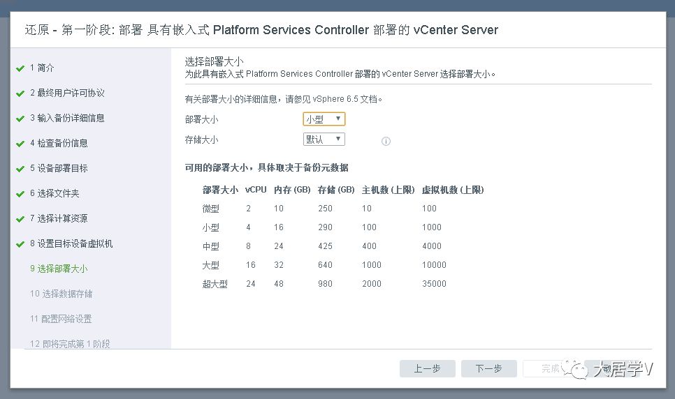This screenshot has width=675, height=399.
Task: Expand the 存储大小 dropdown showing 默认
Action: [324, 140]
